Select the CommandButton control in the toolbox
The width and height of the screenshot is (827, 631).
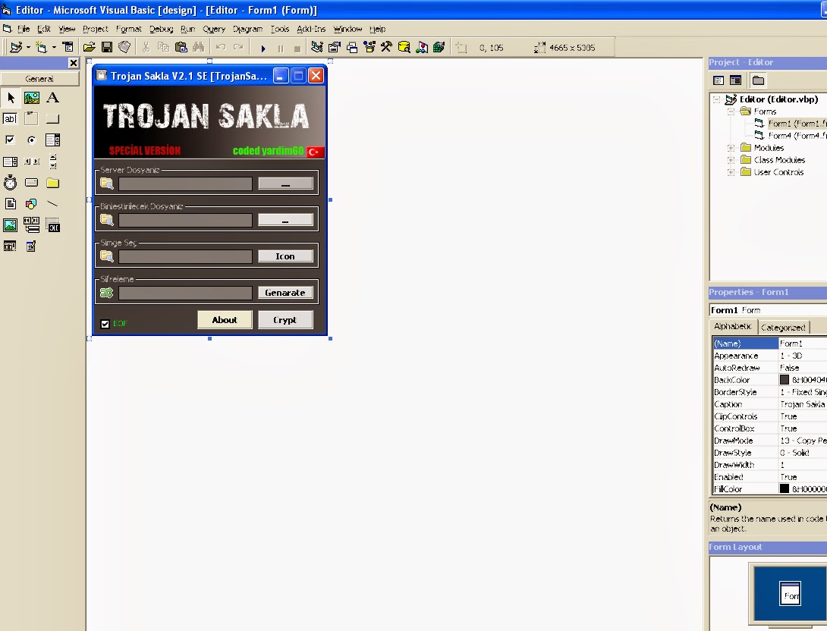52,118
